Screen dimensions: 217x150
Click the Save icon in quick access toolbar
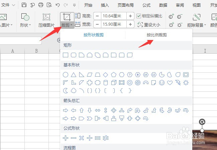tap(24, 5)
